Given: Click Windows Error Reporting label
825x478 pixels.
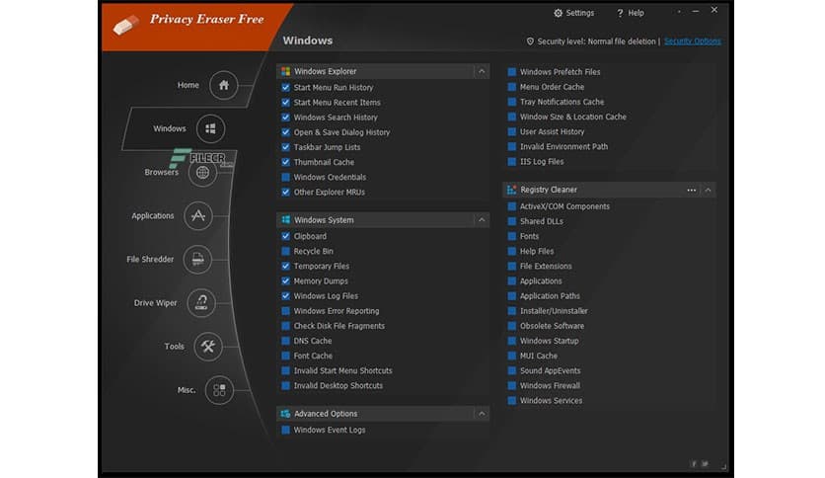Looking at the screenshot, I should 337,311.
